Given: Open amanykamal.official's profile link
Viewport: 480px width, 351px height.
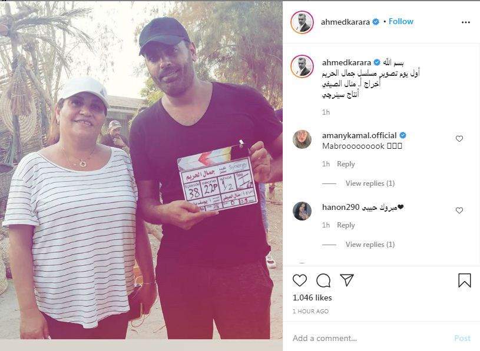Looking at the screenshot, I should point(359,135).
